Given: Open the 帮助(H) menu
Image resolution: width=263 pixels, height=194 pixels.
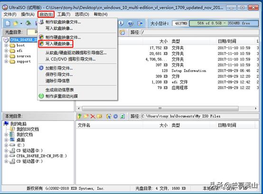Looking at the screenshot, I should coord(101,14).
